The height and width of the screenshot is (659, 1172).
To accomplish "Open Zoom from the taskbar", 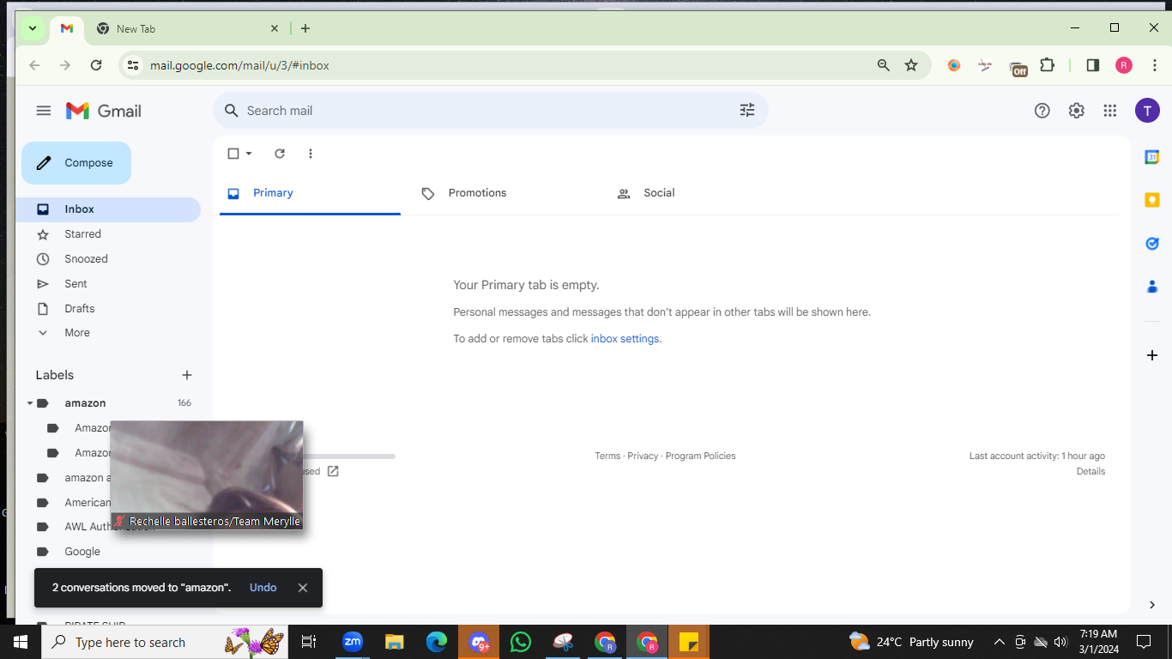I will coord(353,642).
